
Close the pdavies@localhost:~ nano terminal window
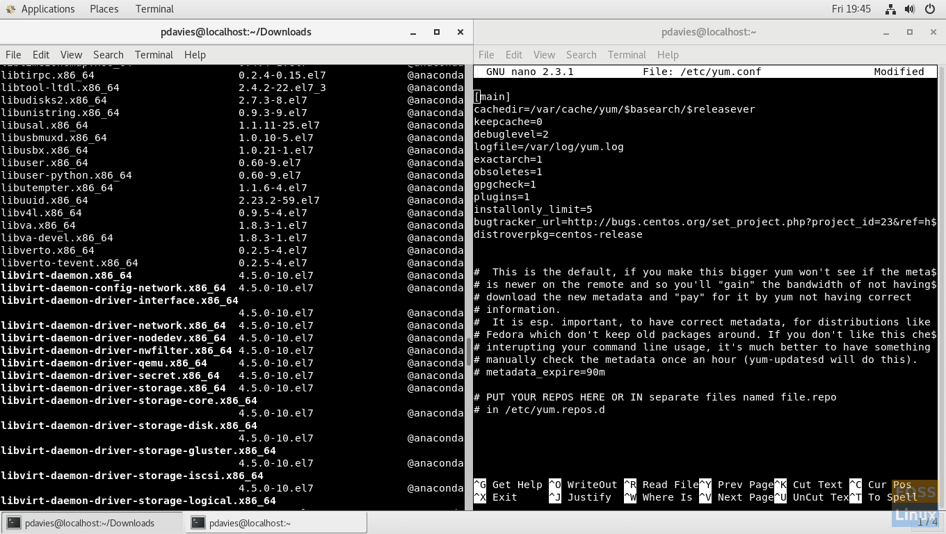(933, 32)
